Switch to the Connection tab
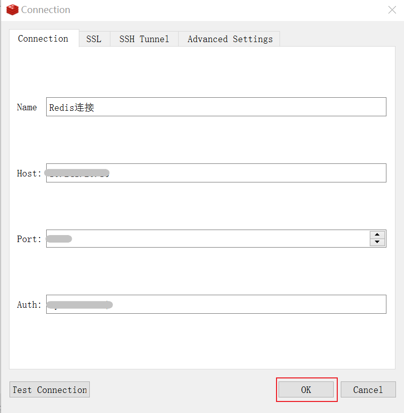This screenshot has height=413, width=404. tap(44, 39)
